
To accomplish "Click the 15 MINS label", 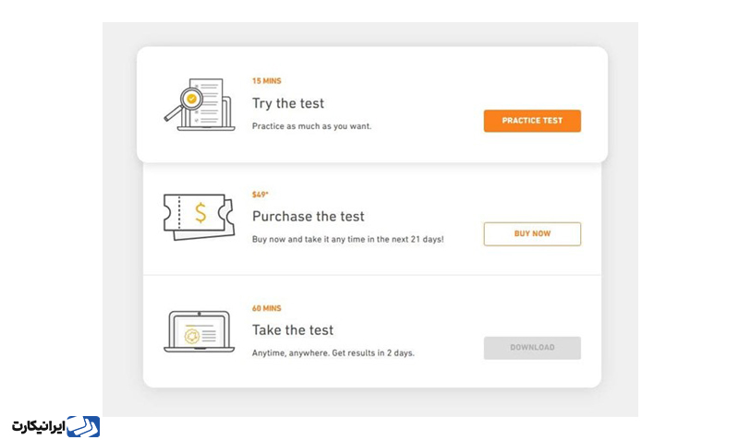I will (x=267, y=81).
